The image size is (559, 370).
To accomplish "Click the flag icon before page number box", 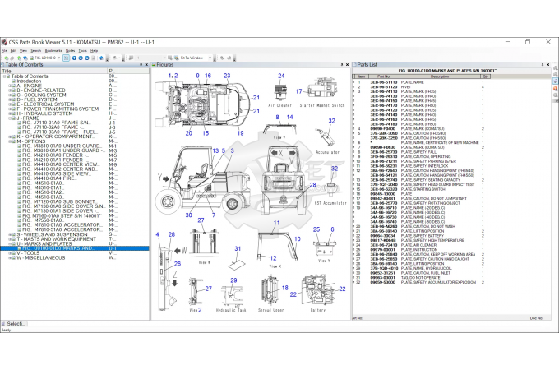I will 131,58.
